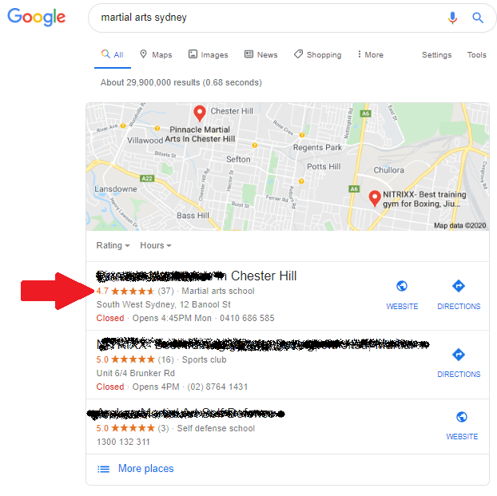
Task: Open the More places link
Action: tap(145, 468)
